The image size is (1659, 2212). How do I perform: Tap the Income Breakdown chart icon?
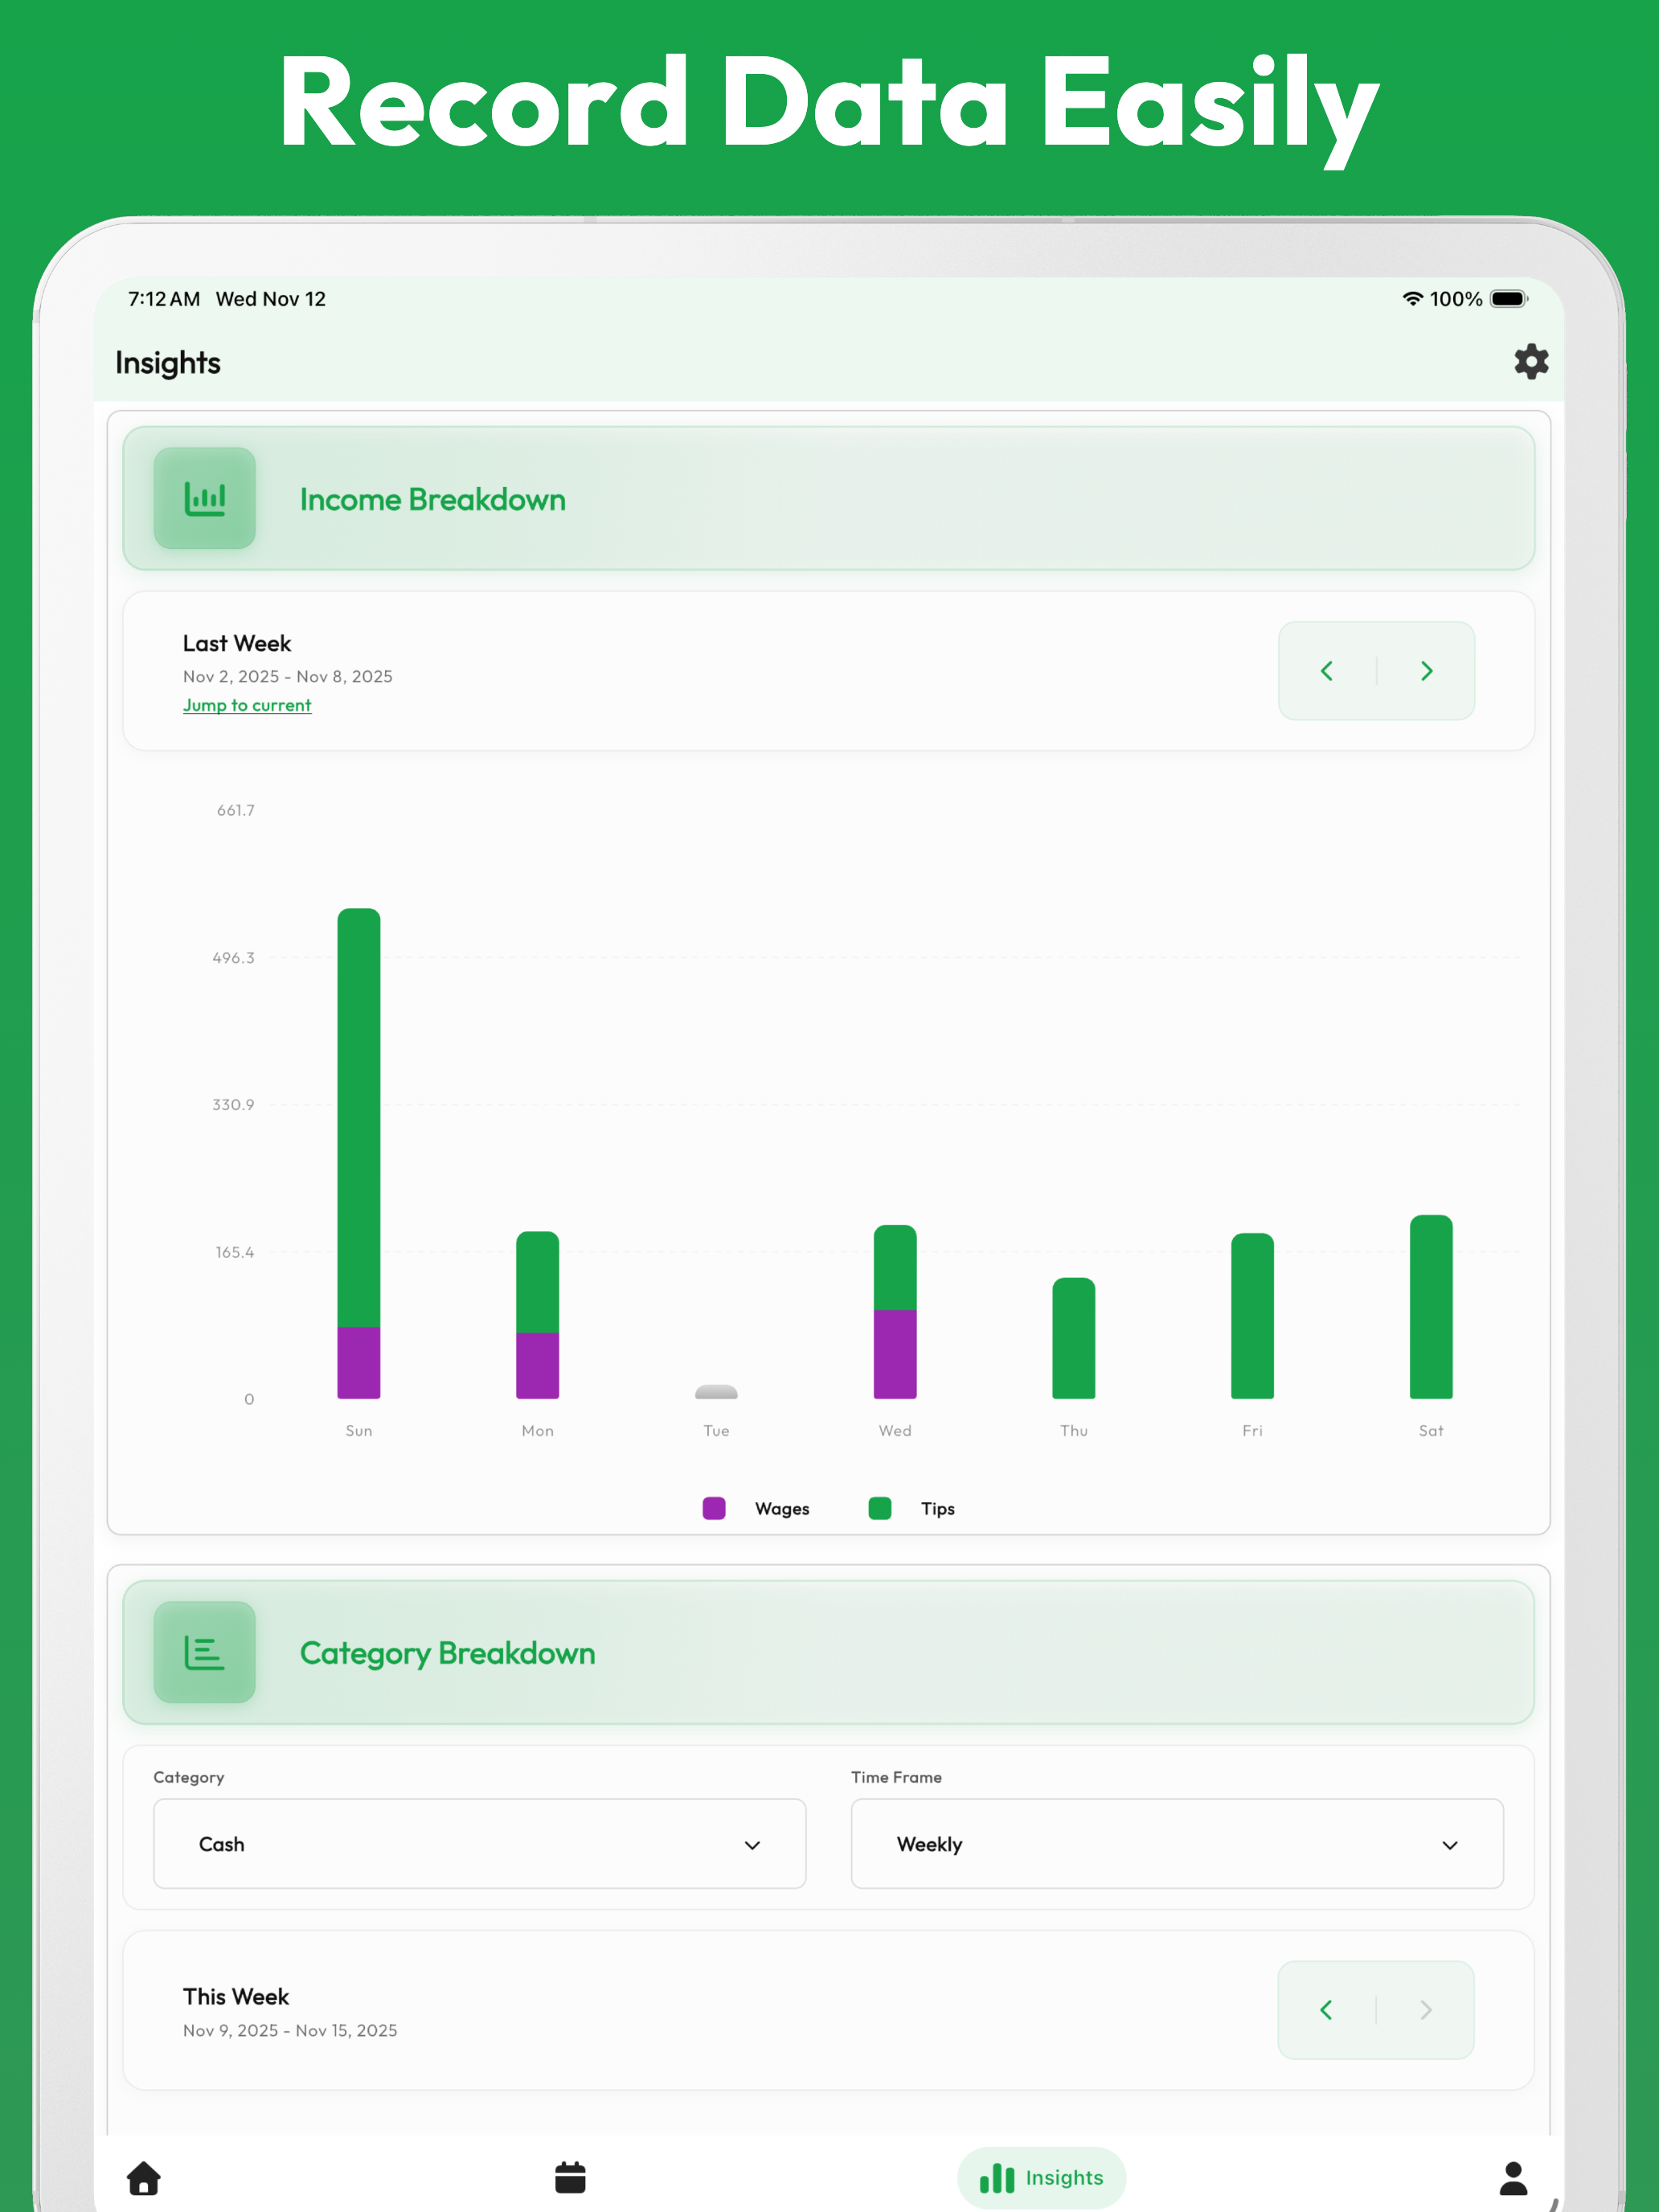[x=204, y=498]
